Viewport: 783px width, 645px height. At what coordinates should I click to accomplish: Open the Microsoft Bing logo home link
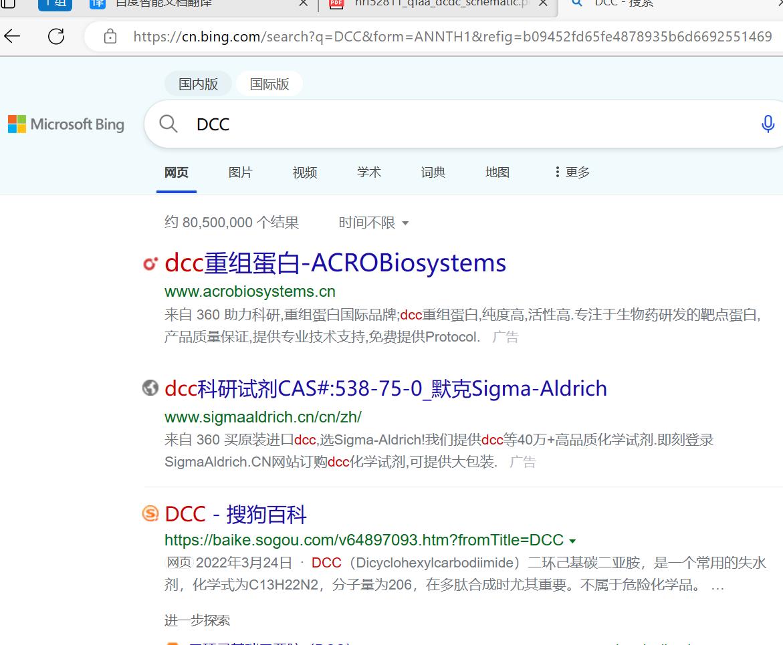pos(66,124)
